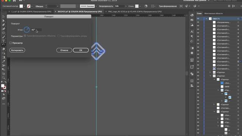The image size is (242, 136).
Task: Select the Selection (black arrow) tool
Action: tap(3, 17)
